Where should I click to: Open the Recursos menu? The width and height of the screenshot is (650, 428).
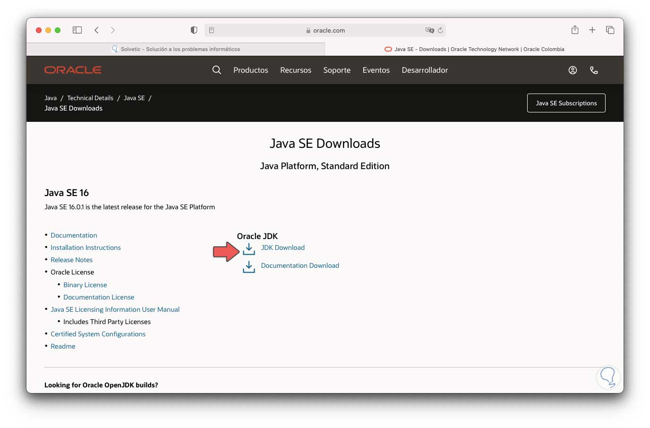tap(296, 70)
